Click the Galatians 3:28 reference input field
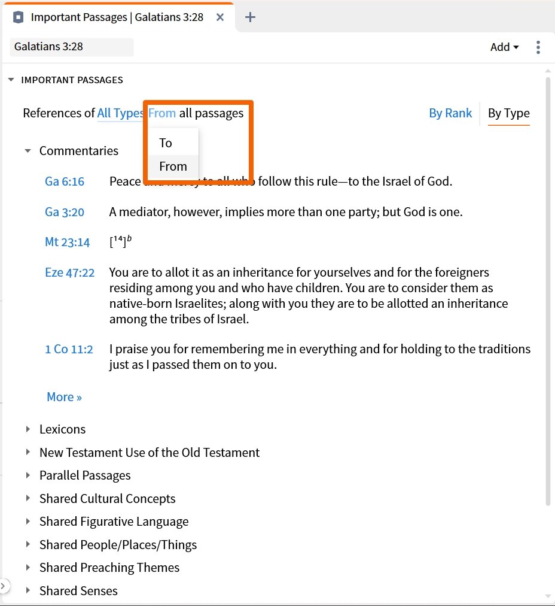The width and height of the screenshot is (555, 606). [x=71, y=47]
